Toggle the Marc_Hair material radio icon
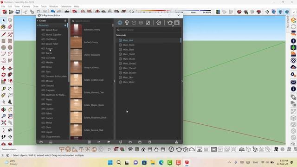The image size is (297, 167). point(120,40)
